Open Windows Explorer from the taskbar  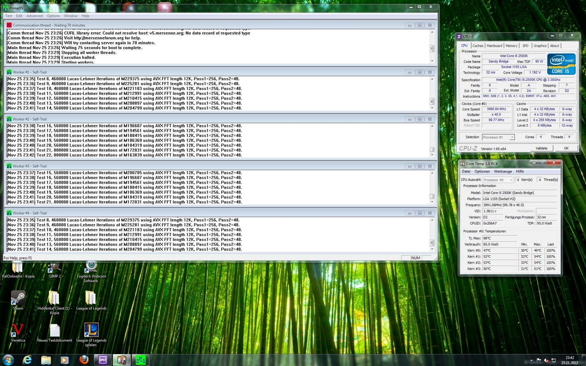tap(46, 360)
